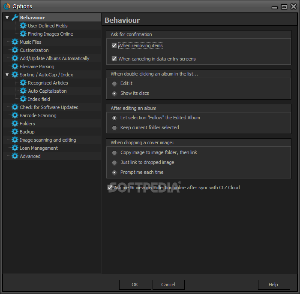Click the gear icon for Add/Update Albums Automatically
The width and height of the screenshot is (300, 294).
(15, 58)
